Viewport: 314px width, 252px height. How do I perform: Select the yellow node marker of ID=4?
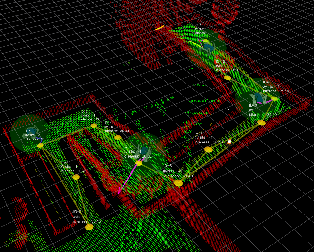coord(118,137)
